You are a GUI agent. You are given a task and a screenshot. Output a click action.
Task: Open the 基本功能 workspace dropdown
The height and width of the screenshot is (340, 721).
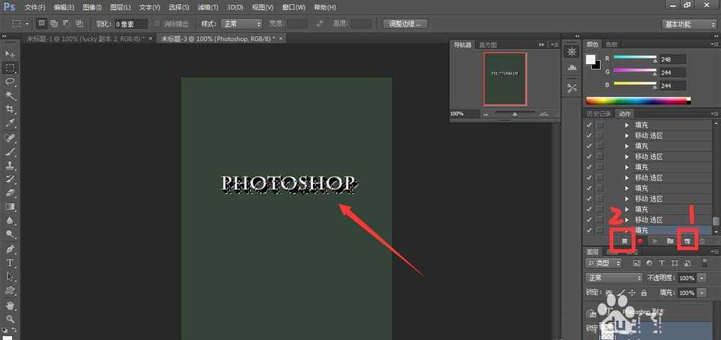[689, 24]
